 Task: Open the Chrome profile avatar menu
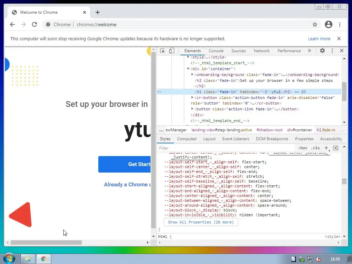click(328, 24)
